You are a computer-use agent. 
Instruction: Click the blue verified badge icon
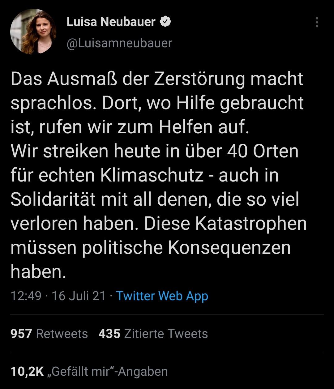(x=165, y=22)
